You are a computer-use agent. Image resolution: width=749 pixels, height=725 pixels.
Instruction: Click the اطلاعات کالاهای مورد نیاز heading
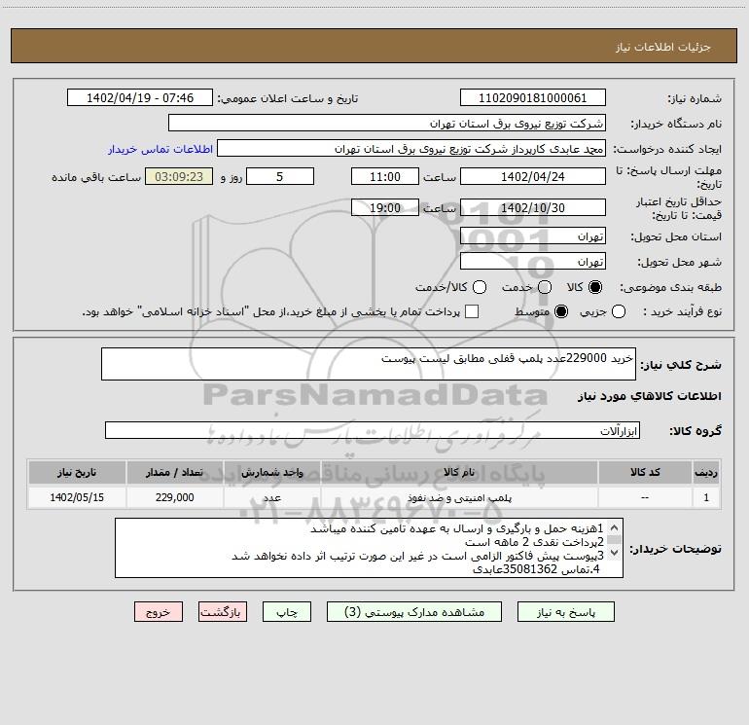(x=649, y=396)
